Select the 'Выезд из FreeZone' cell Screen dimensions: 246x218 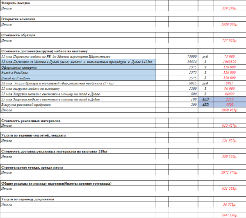16,78
